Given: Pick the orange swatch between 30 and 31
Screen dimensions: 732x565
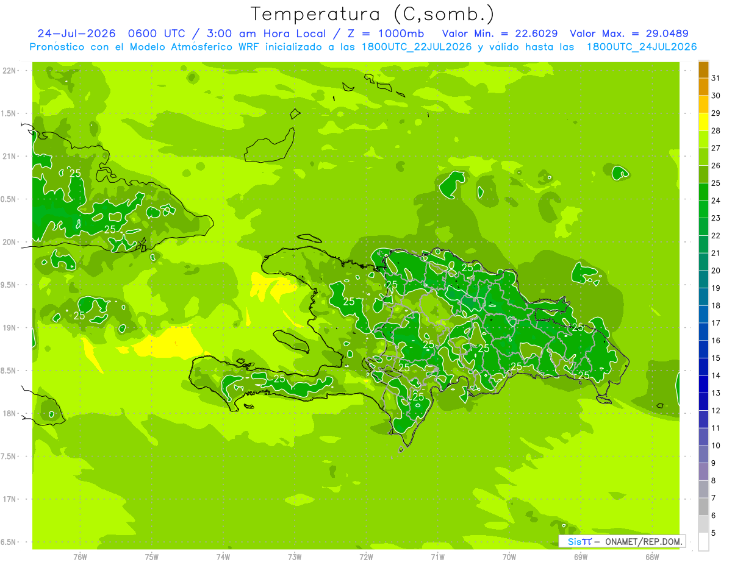Looking at the screenshot, I should 703,87.
